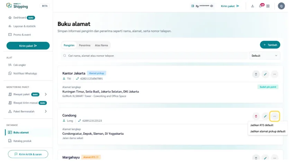290x163 pixels.
Task: Open Cek ongkir in sidebar
Action: [x=19, y=65]
